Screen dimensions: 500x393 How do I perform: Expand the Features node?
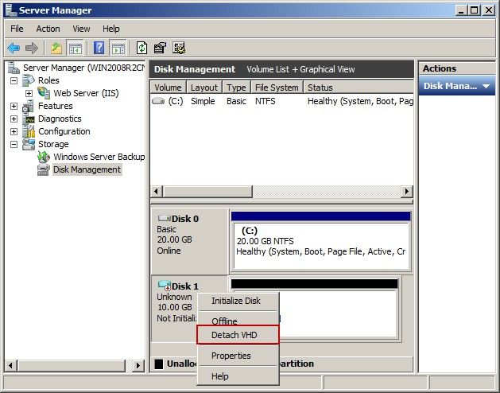point(14,106)
